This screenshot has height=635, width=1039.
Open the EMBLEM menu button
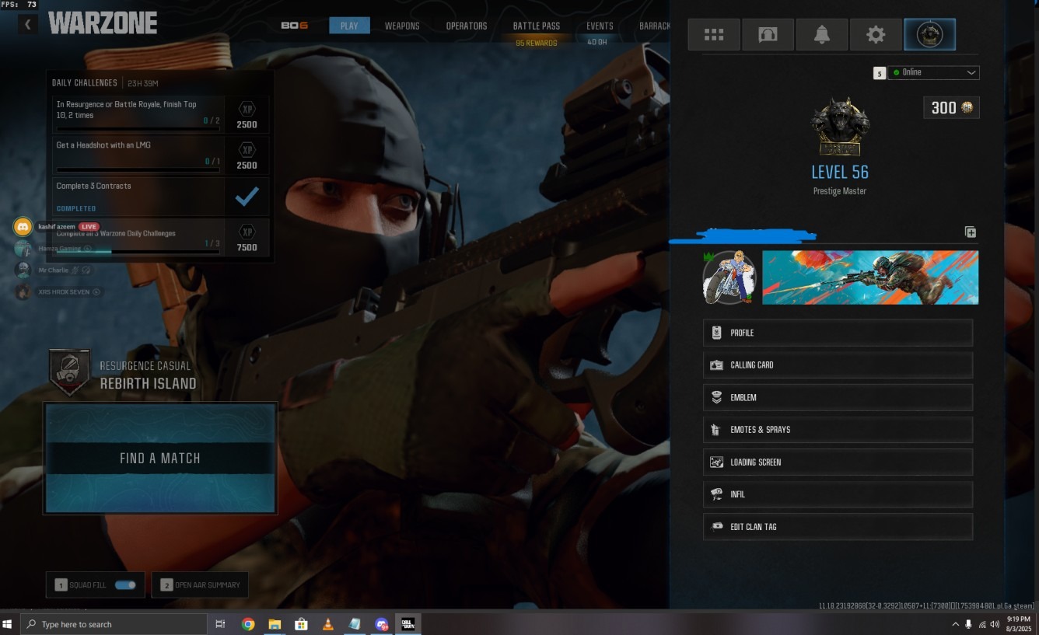(x=838, y=397)
